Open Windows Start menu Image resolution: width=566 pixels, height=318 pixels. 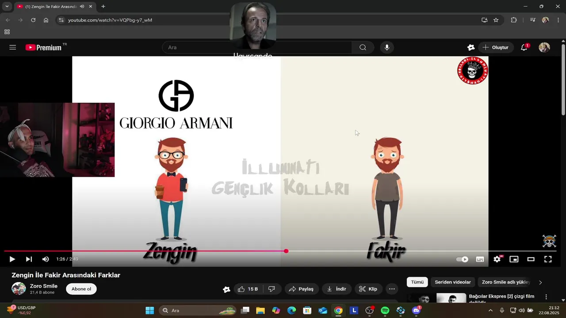tap(149, 310)
